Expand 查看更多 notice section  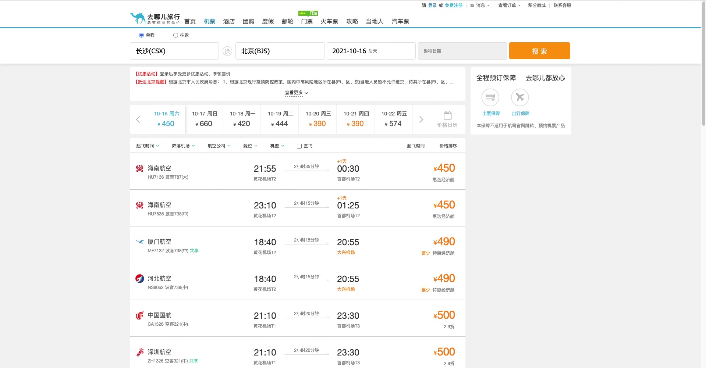pos(296,93)
